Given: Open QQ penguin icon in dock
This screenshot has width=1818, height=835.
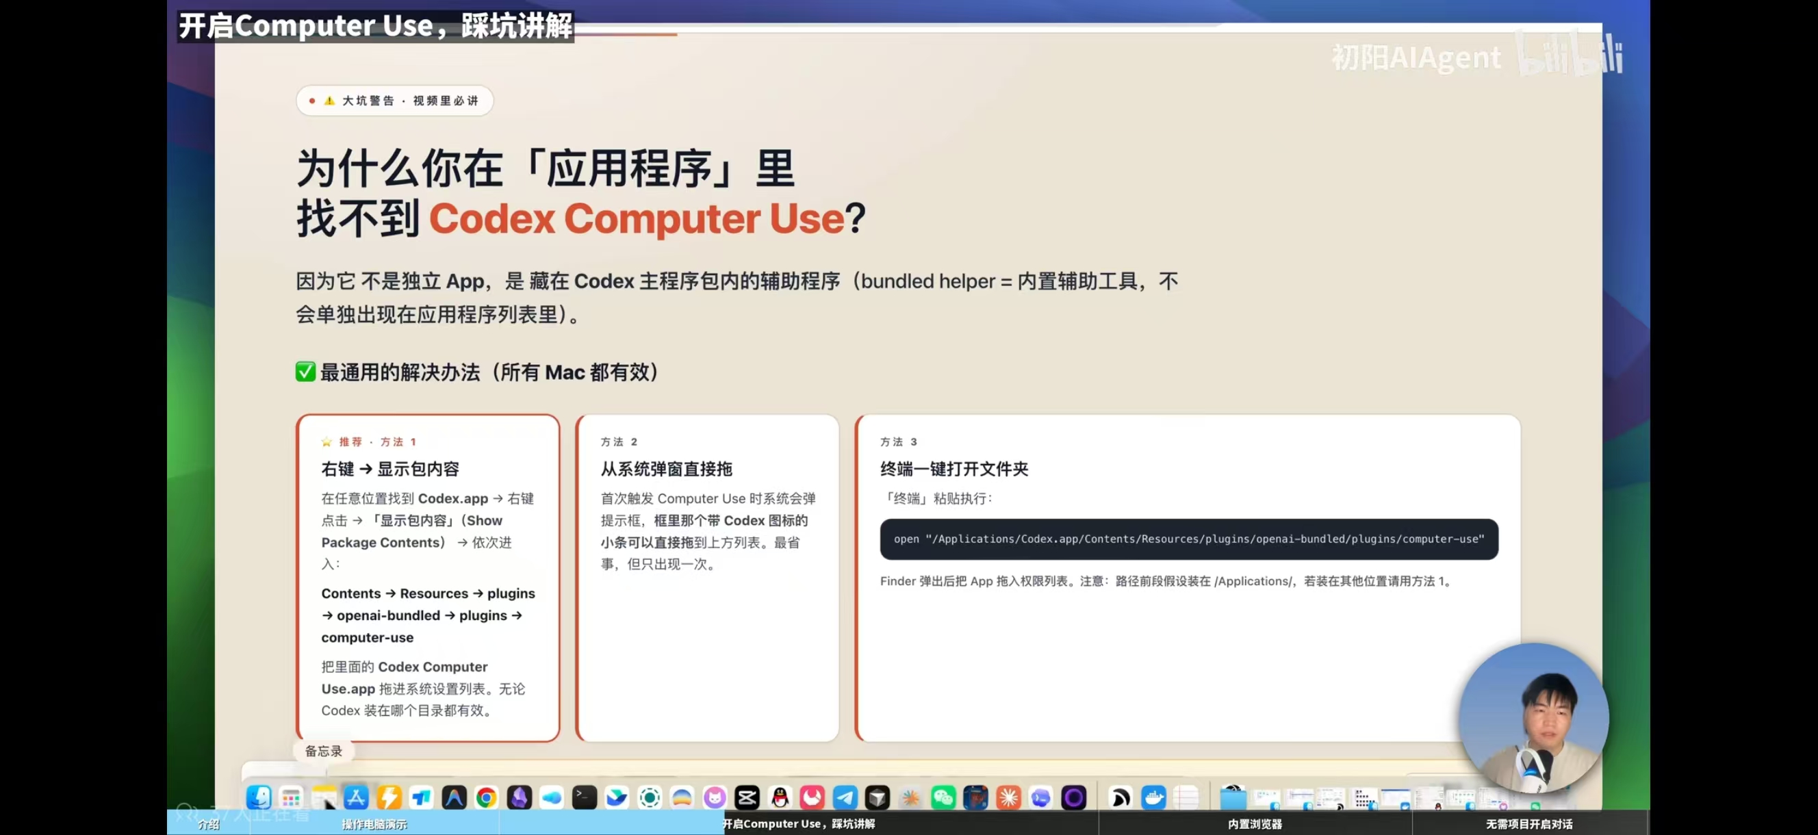Looking at the screenshot, I should (780, 797).
